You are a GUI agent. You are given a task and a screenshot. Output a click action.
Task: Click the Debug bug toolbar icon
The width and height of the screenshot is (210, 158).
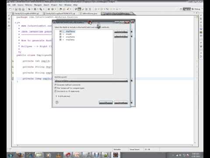point(29,9)
